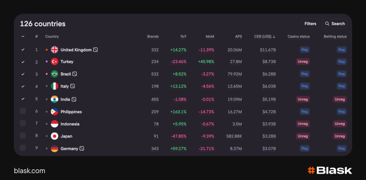
Task: Click the United Kingdom flag icon
Action: pyautogui.click(x=54, y=50)
